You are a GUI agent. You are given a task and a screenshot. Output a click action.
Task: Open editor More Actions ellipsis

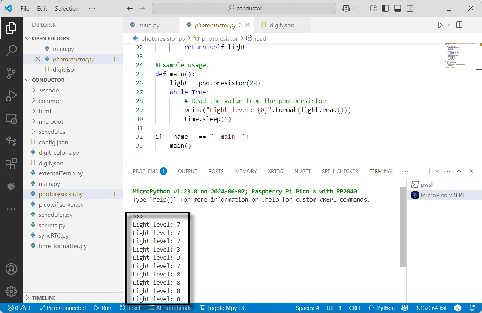(x=471, y=25)
